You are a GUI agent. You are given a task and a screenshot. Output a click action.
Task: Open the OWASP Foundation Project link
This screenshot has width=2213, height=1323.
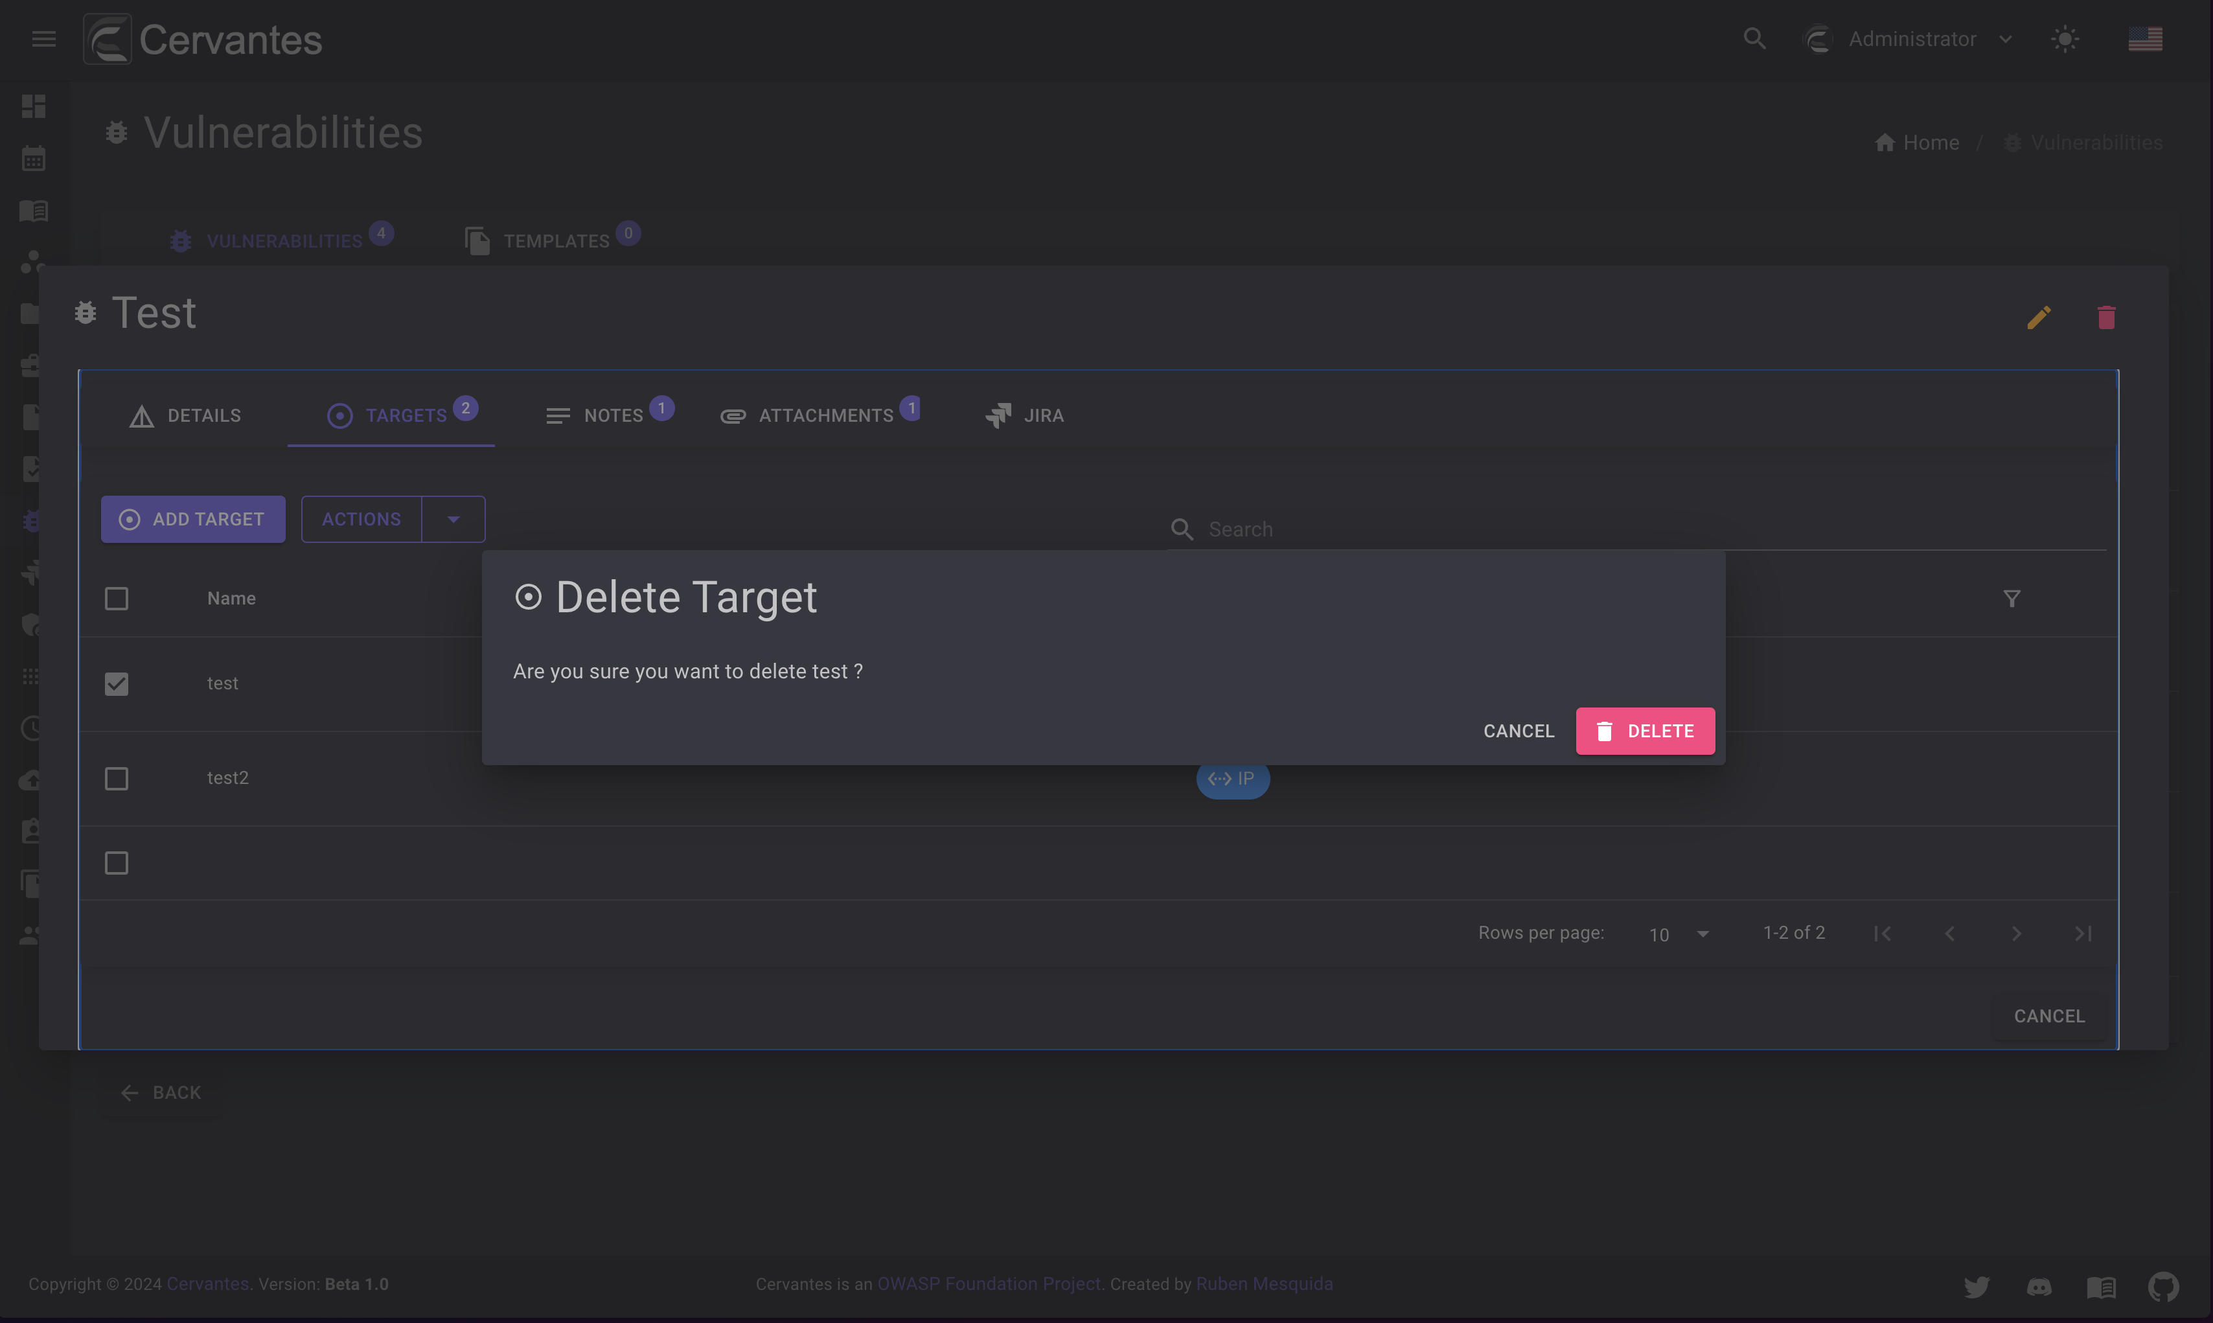[x=989, y=1283]
